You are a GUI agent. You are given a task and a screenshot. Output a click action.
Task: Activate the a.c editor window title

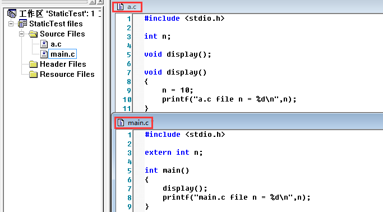click(x=132, y=7)
